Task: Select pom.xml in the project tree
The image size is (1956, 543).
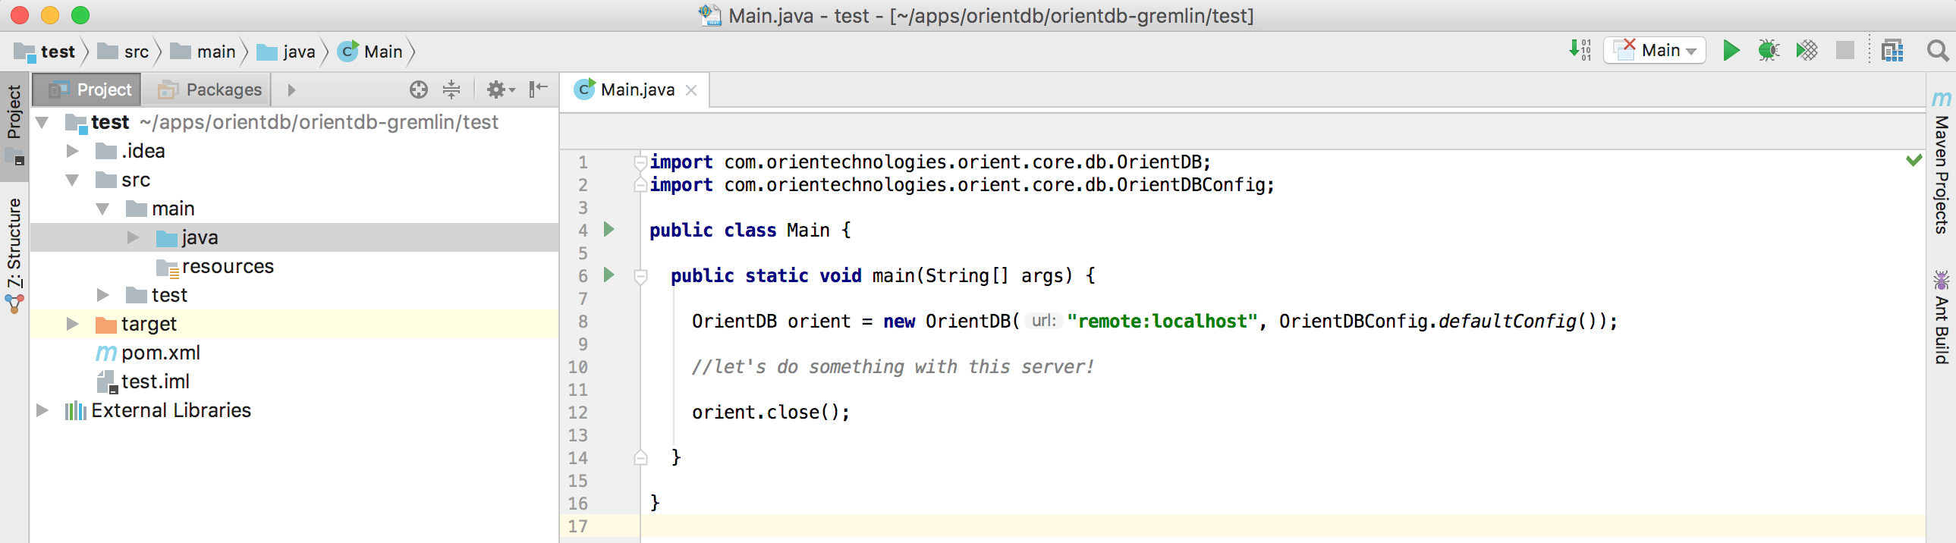Action: [160, 353]
